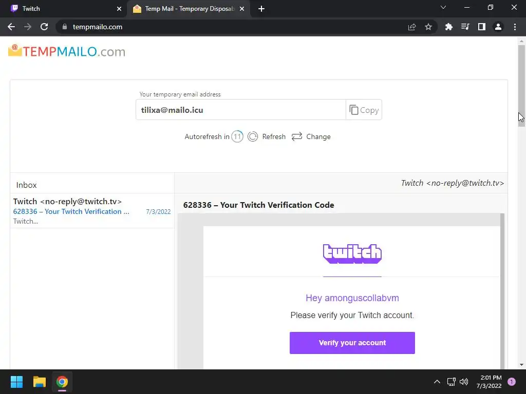This screenshot has width=526, height=394.
Task: Toggle the browser side panel
Action: (x=482, y=27)
